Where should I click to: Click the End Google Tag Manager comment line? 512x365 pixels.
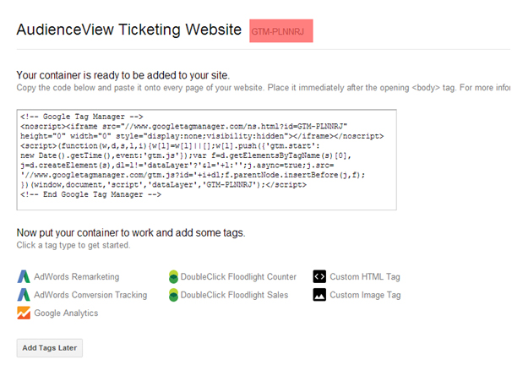point(90,194)
